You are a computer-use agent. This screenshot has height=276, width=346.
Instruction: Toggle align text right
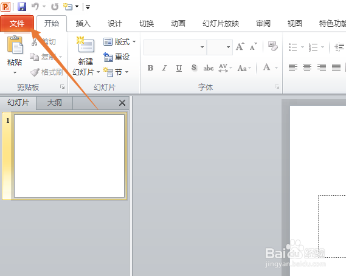point(322,67)
